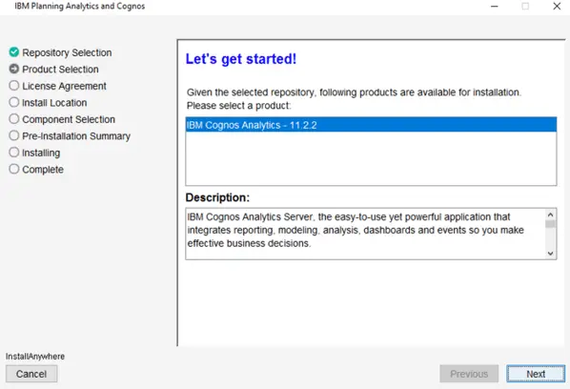Viewport: 570px width, 389px height.
Task: Click the Repository Selection step label
Action: [x=67, y=52]
